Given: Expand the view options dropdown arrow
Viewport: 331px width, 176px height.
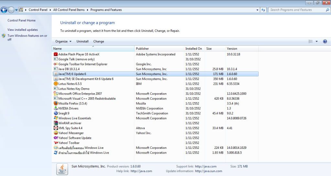Looking at the screenshot, I should [x=316, y=41].
